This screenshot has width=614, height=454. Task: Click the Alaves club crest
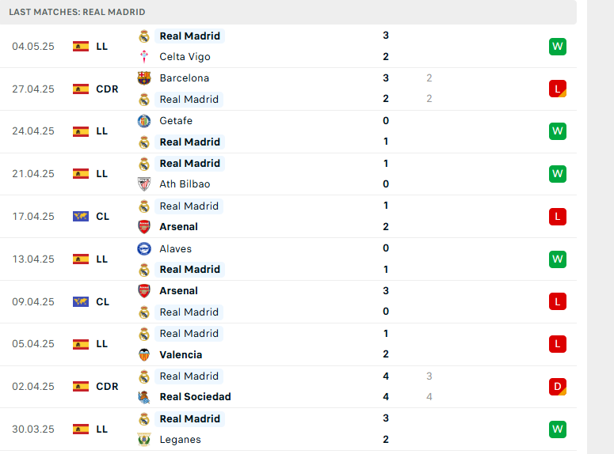pos(144,248)
